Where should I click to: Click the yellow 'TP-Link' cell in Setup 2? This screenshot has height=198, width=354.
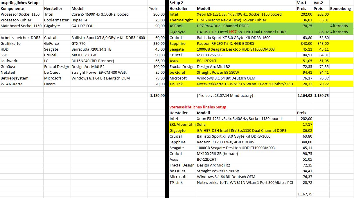(x=182, y=84)
